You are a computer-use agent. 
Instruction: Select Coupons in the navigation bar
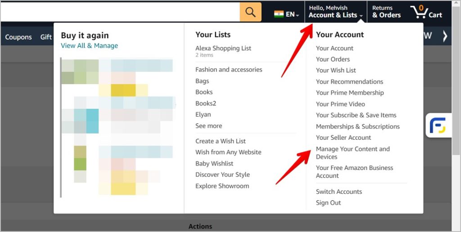(18, 37)
